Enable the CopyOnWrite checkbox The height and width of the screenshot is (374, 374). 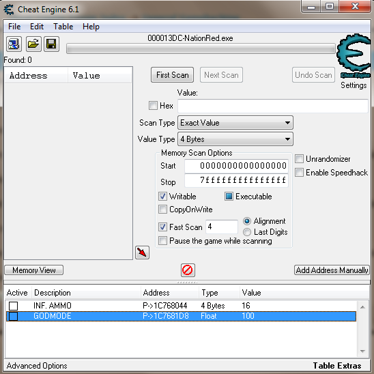pos(162,210)
